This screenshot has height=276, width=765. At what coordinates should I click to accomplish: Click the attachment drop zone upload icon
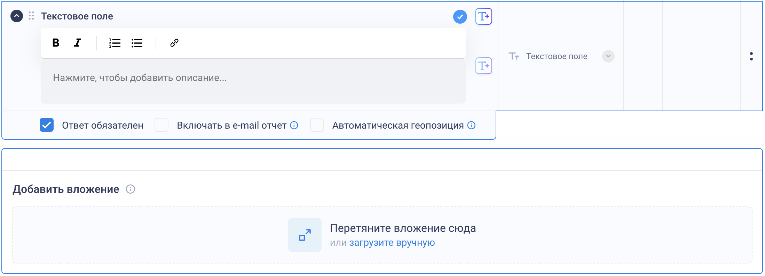305,235
